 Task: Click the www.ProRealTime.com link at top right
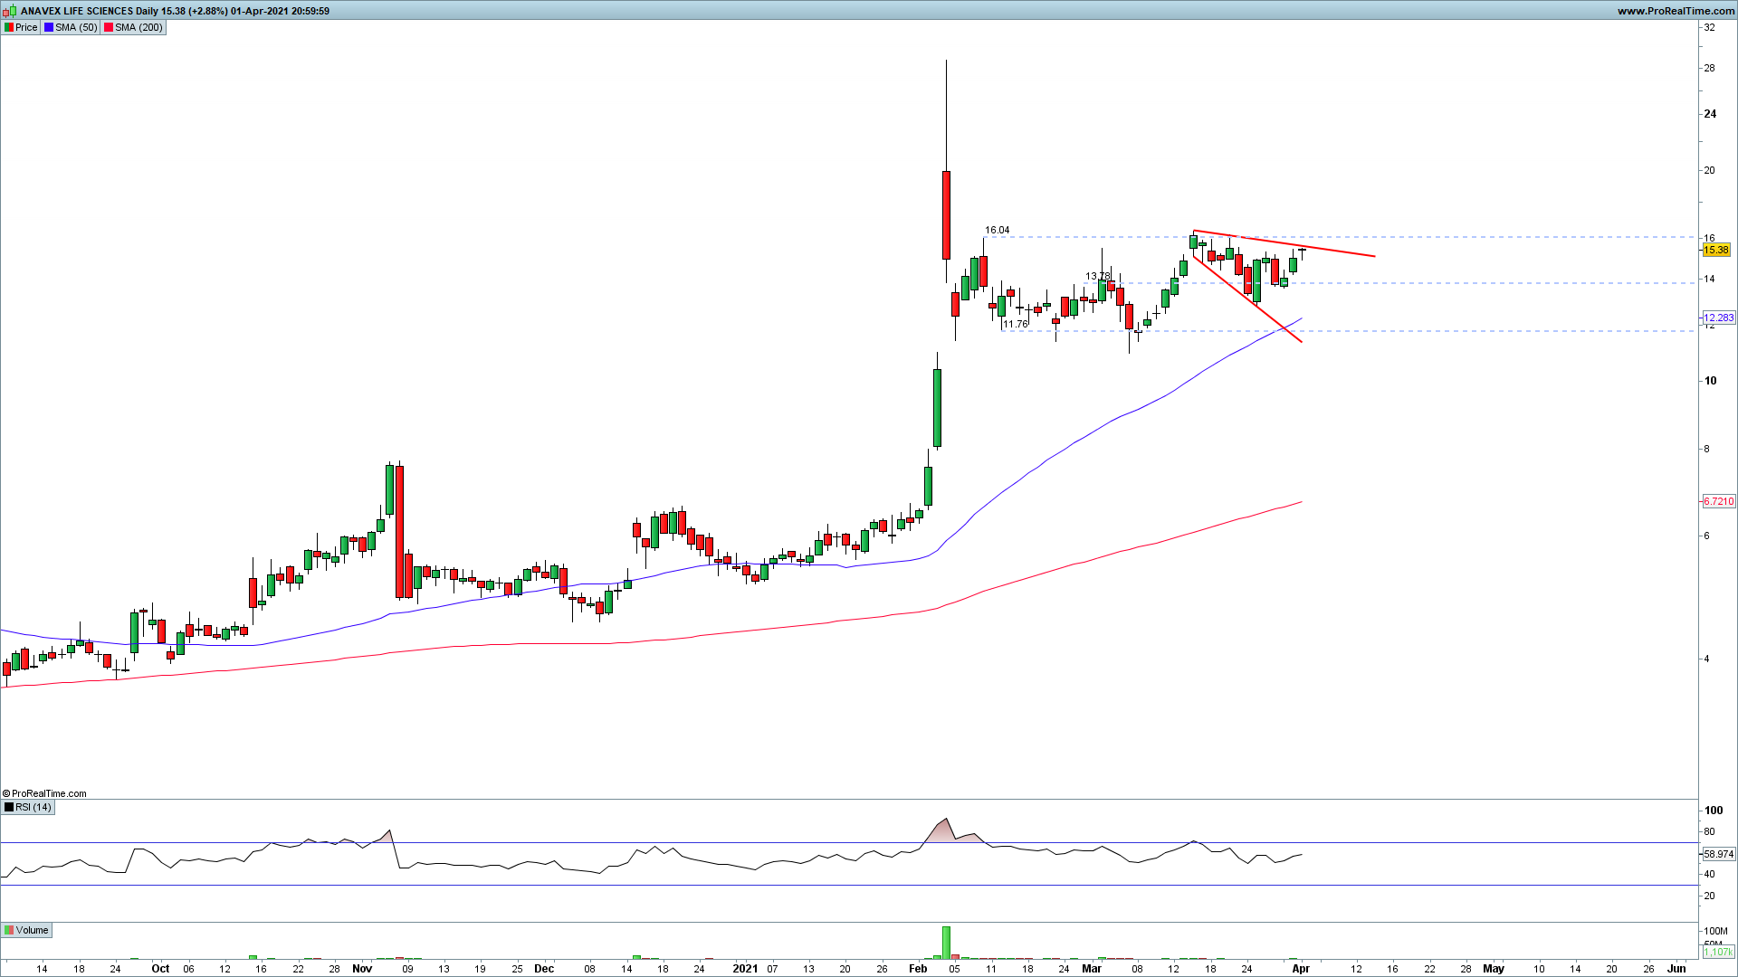1675,11
